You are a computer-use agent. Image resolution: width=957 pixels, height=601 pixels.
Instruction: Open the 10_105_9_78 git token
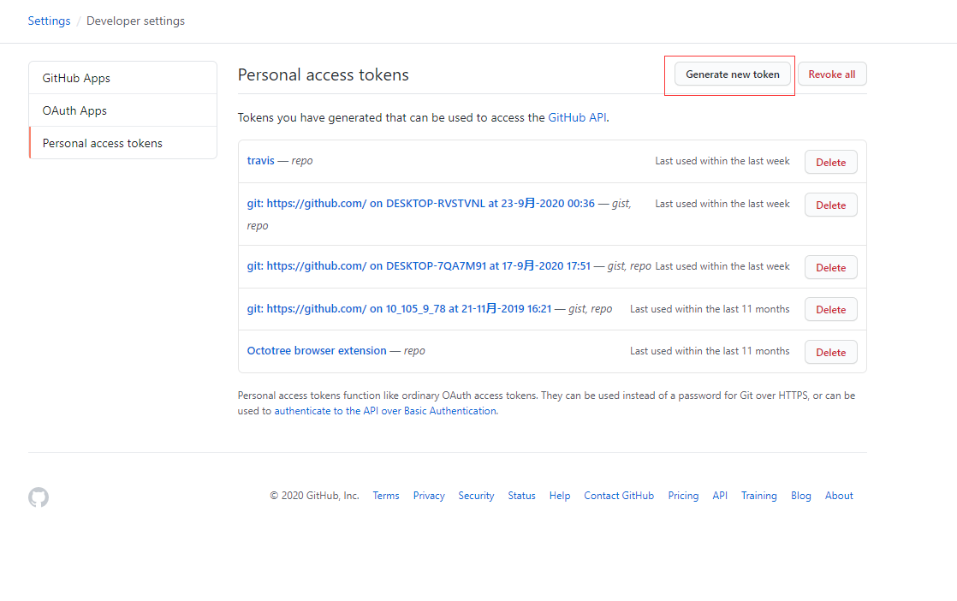(399, 309)
